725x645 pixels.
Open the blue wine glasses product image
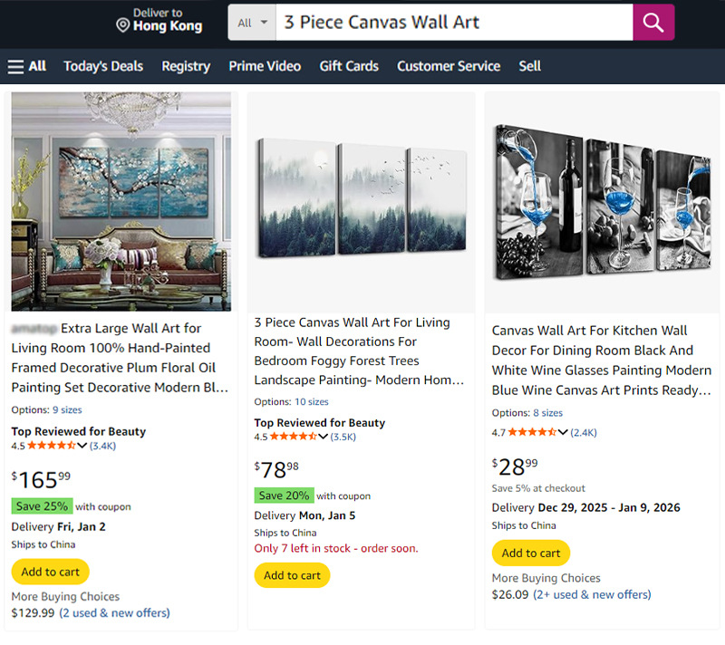602,201
